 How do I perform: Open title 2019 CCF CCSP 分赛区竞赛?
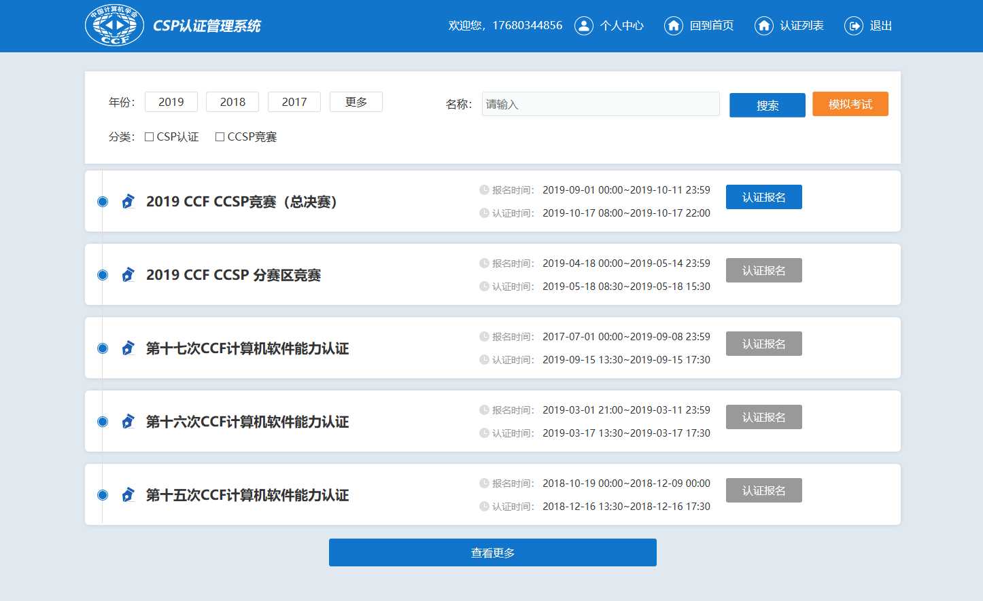click(233, 275)
